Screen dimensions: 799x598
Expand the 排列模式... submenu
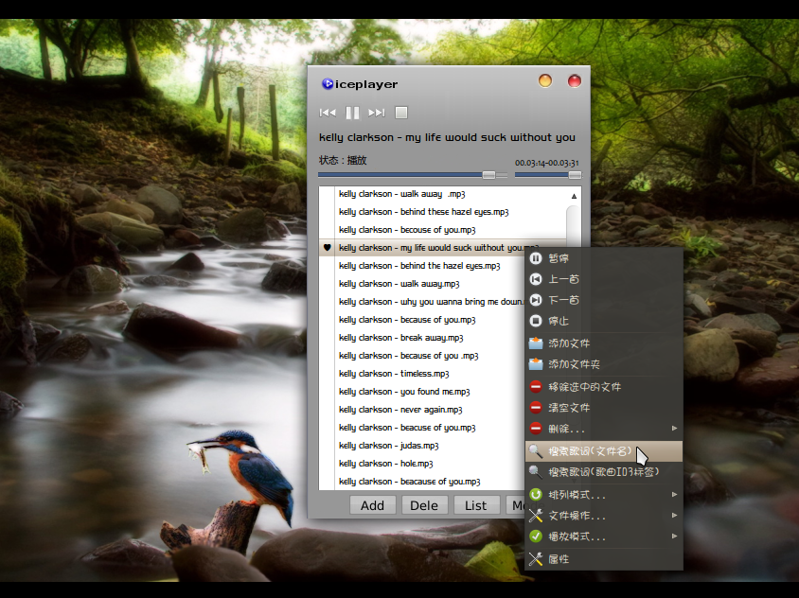[604, 495]
